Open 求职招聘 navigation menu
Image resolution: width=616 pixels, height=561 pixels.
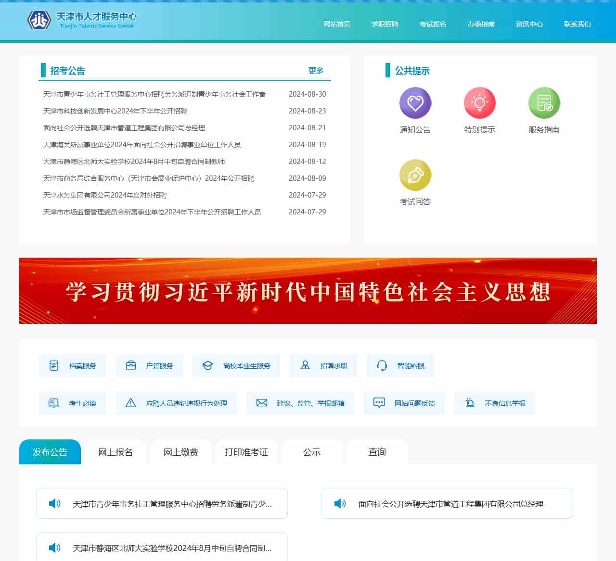coord(385,24)
